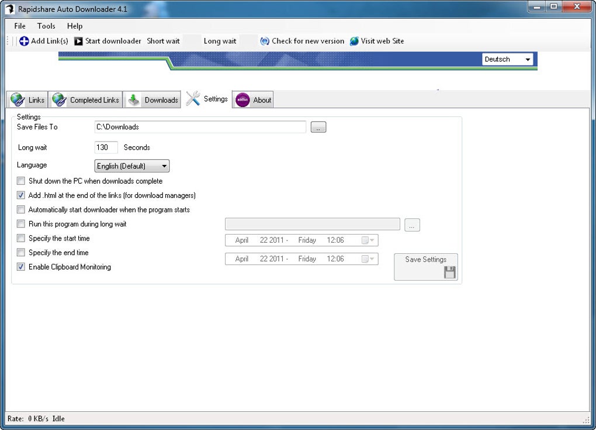This screenshot has height=430, width=596.
Task: Click the Add Link(s) plus icon
Action: (x=23, y=41)
